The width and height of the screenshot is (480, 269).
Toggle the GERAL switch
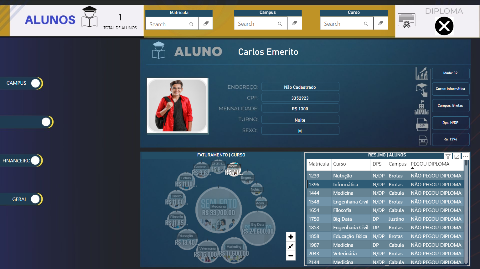pos(35,199)
